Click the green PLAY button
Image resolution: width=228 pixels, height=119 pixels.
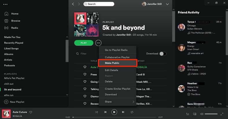(84, 43)
